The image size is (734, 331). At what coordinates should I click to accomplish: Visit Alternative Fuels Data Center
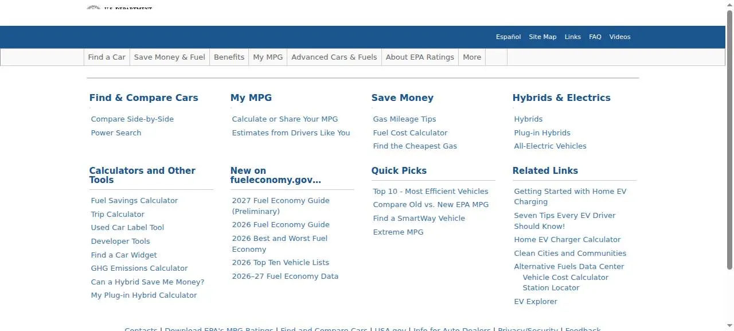(x=569, y=267)
